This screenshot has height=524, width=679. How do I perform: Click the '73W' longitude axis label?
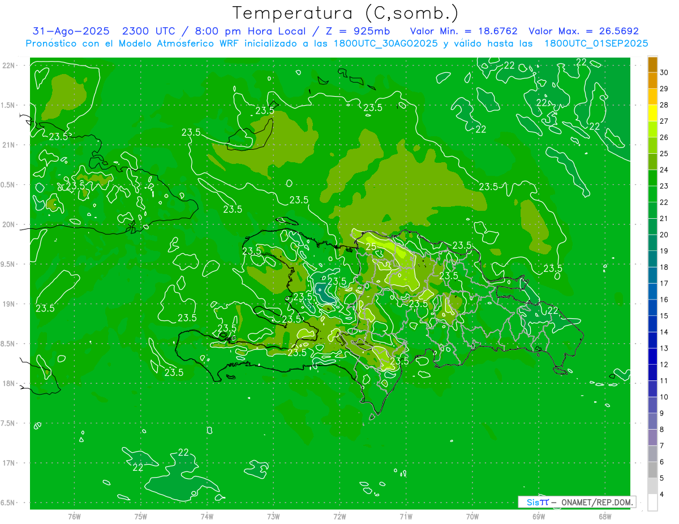tap(273, 516)
